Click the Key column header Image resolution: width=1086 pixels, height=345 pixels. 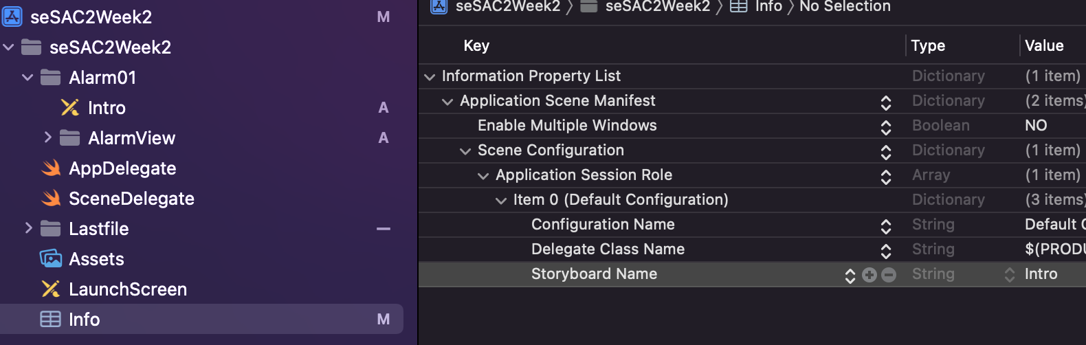tap(476, 46)
